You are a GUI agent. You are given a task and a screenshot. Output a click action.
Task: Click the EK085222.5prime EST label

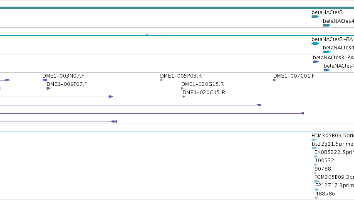pyautogui.click(x=334, y=152)
